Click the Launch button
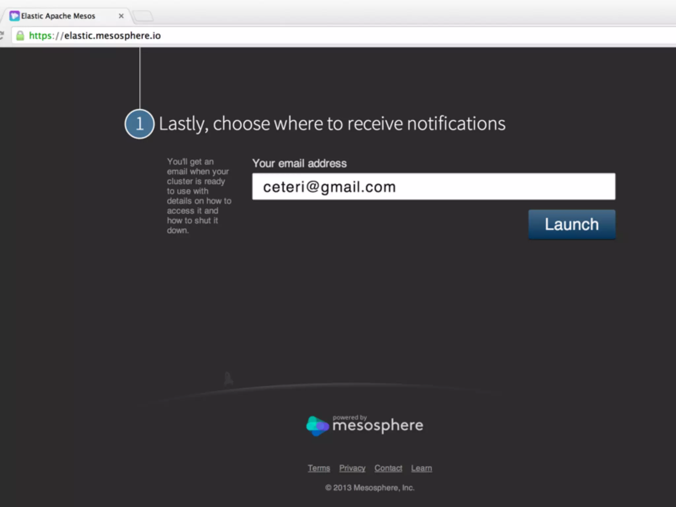Image resolution: width=676 pixels, height=507 pixels. pyautogui.click(x=572, y=224)
